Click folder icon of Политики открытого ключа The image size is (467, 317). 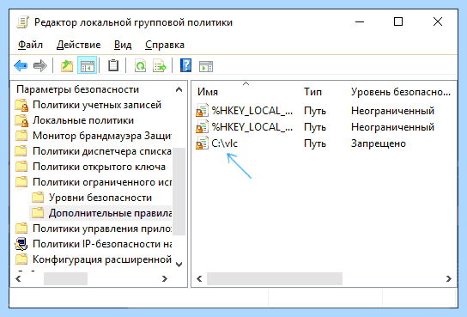click(21, 167)
